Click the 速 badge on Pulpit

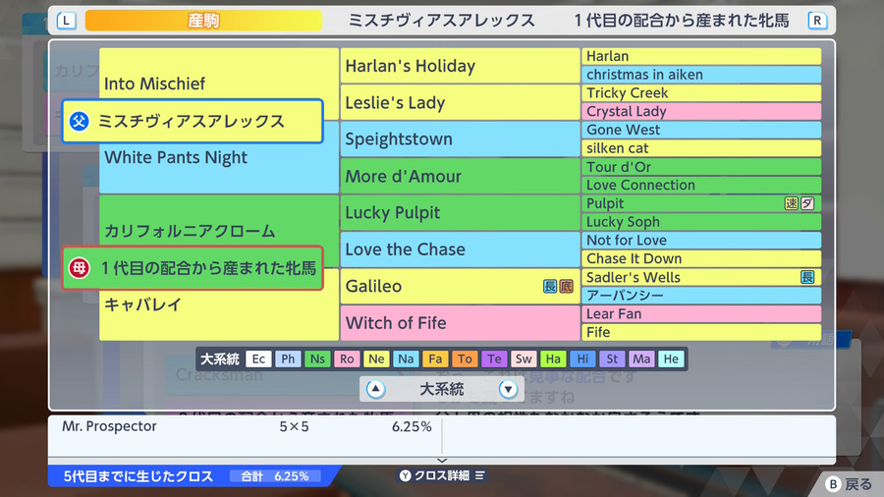pos(792,203)
